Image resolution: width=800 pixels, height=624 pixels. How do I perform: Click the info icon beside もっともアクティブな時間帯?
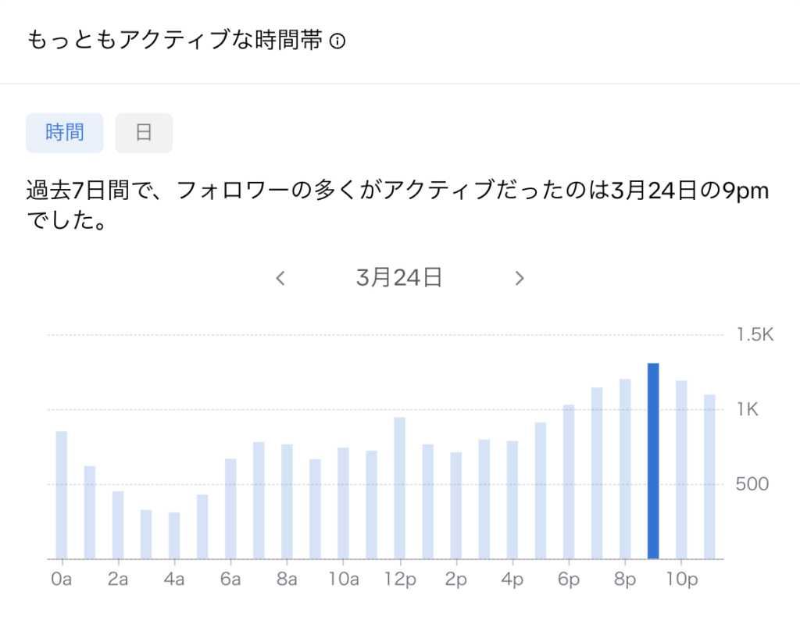337,42
